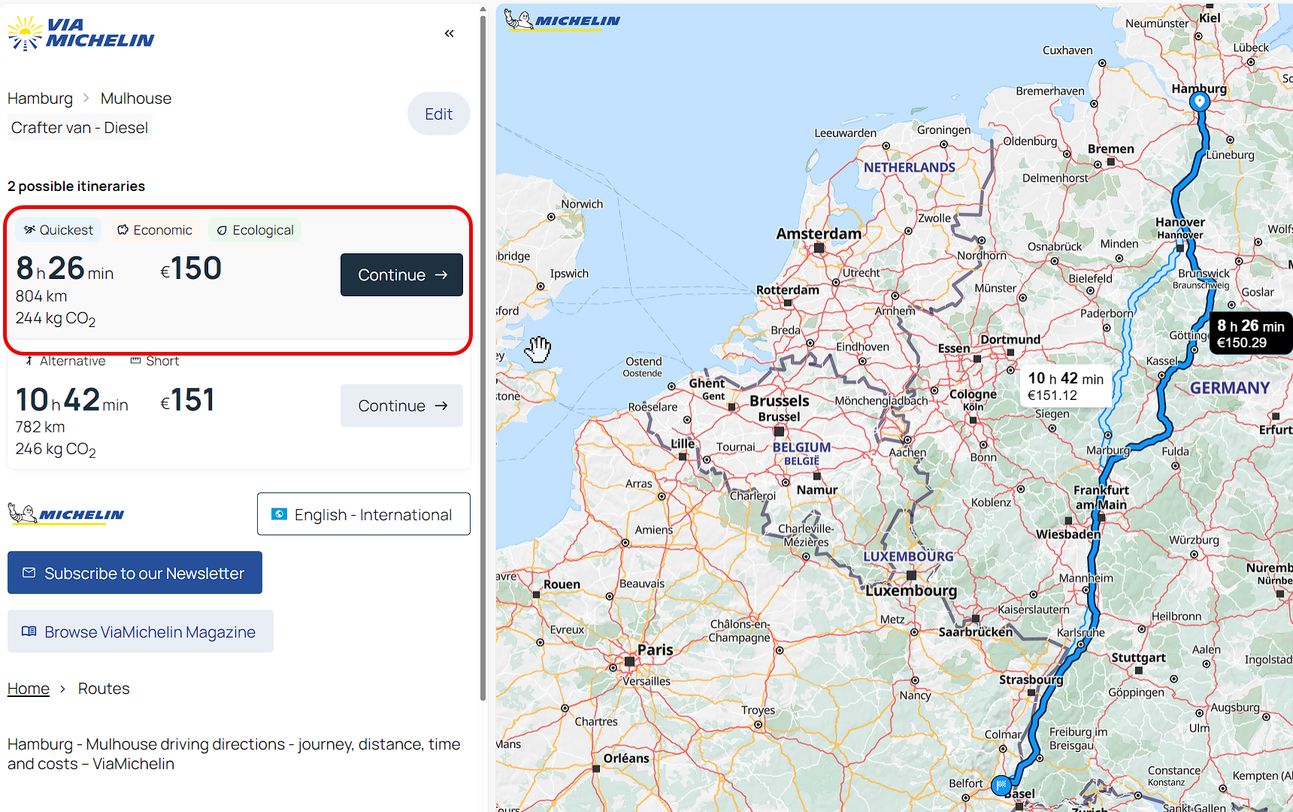Screen dimensions: 1293x812
Task: Click the sidebar vertical scrollbar
Action: point(483,357)
